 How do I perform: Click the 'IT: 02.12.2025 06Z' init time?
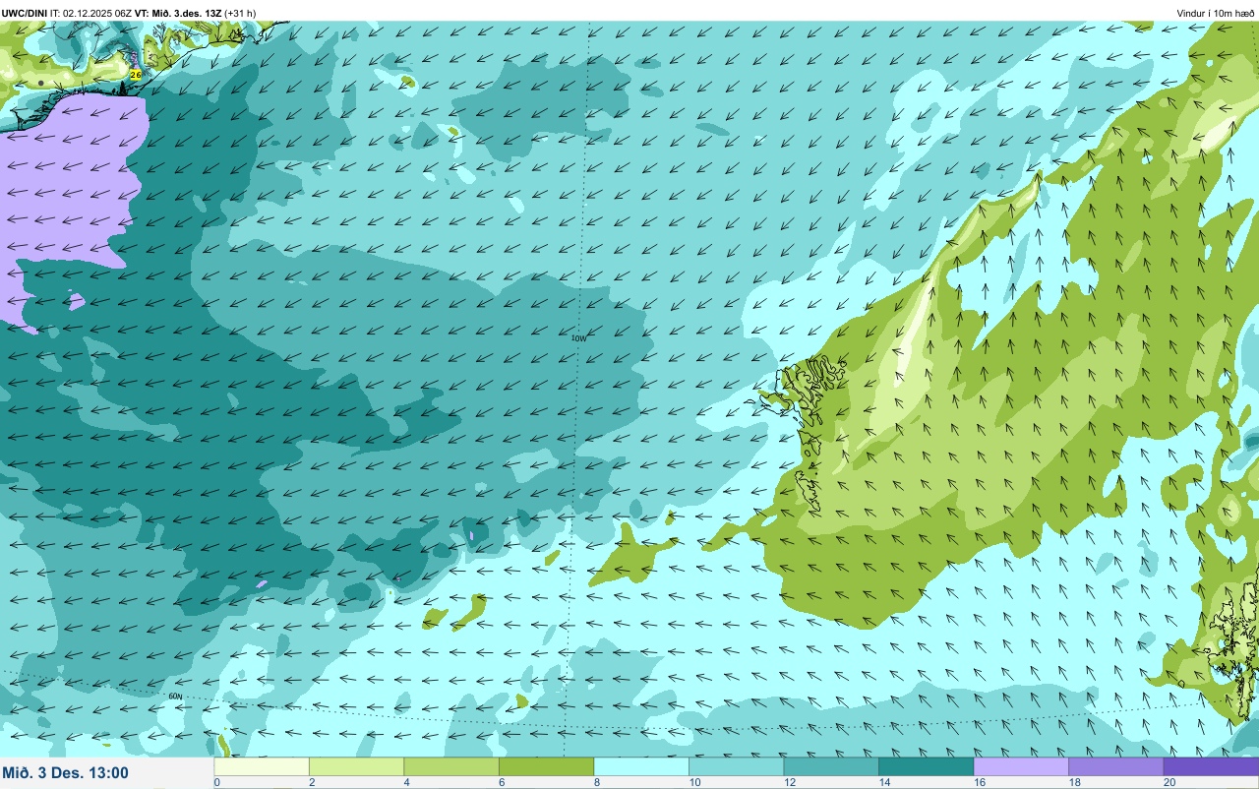pyautogui.click(x=90, y=13)
